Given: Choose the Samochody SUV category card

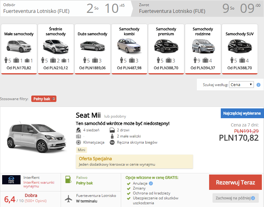Looking at the screenshot, I should [x=240, y=49].
